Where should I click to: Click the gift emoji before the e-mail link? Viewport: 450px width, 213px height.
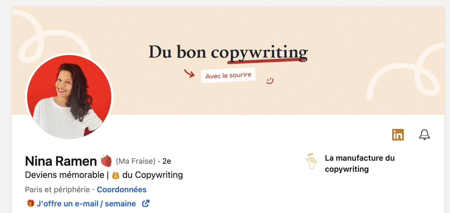(x=30, y=204)
